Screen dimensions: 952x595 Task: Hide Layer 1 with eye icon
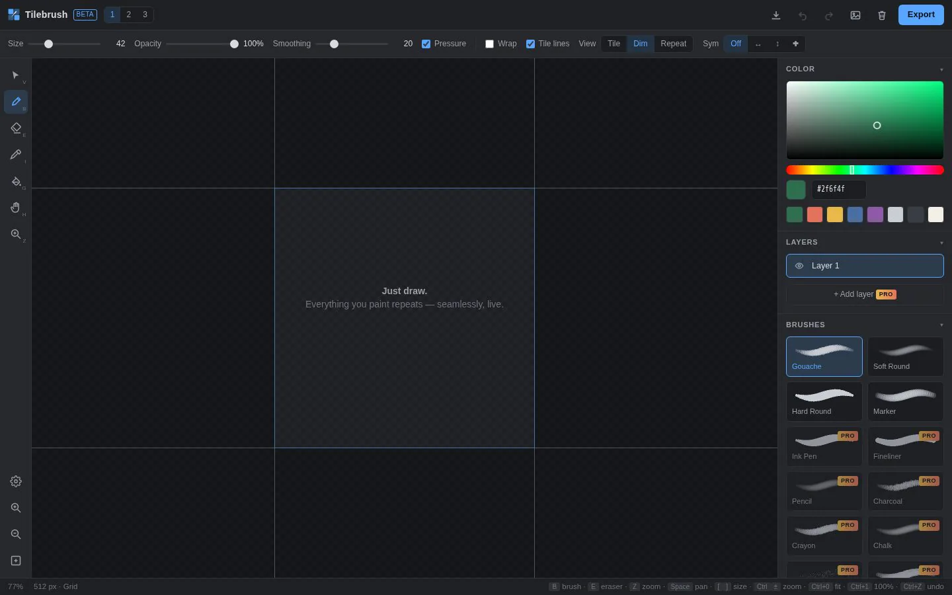799,266
